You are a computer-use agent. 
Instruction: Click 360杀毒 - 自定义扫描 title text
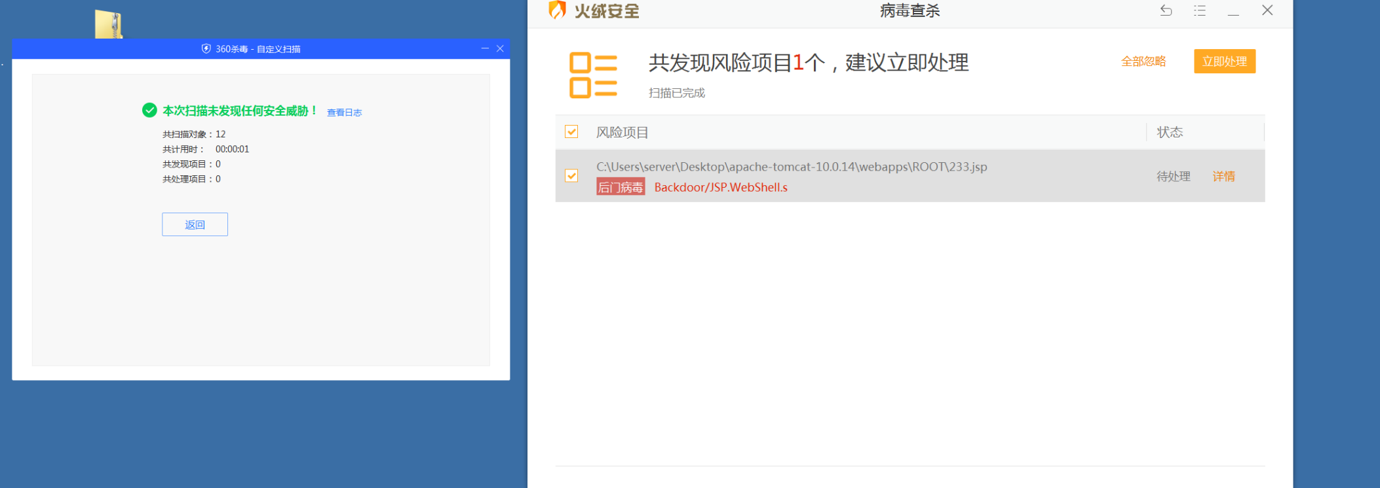pos(258,49)
